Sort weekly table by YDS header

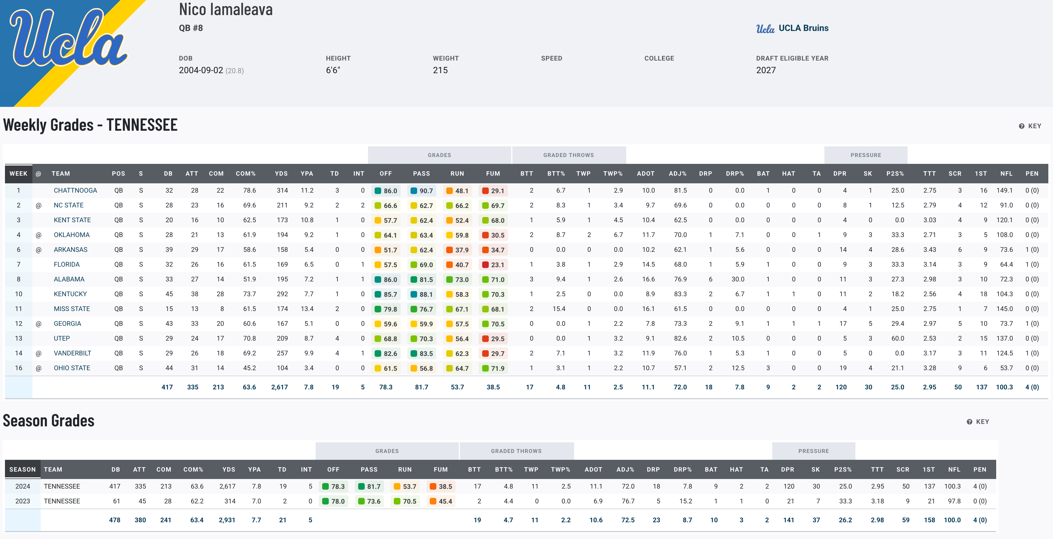click(281, 173)
